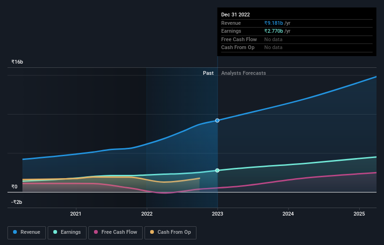Click the Analysts Forecasts label
The image size is (384, 245).
243,73
